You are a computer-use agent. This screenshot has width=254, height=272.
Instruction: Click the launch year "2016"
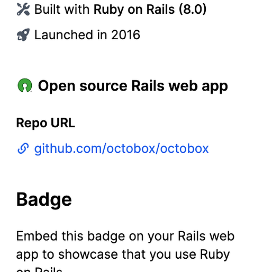point(126,34)
